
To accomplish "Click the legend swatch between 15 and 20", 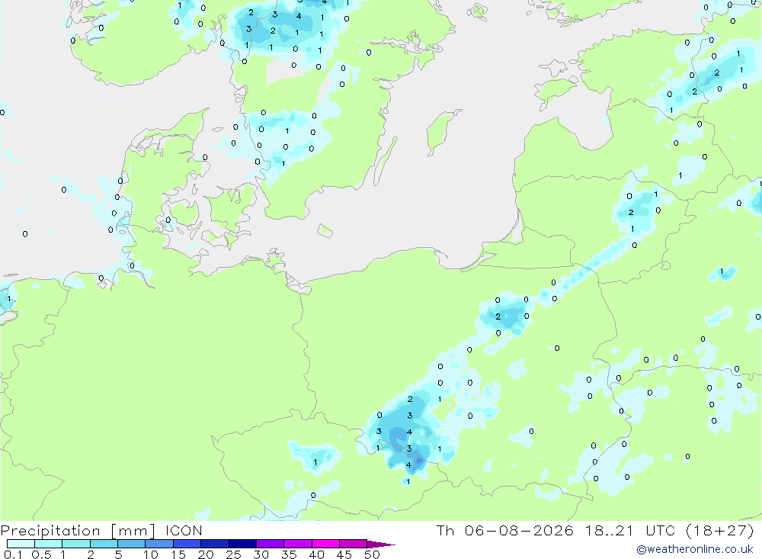I will click(x=187, y=544).
